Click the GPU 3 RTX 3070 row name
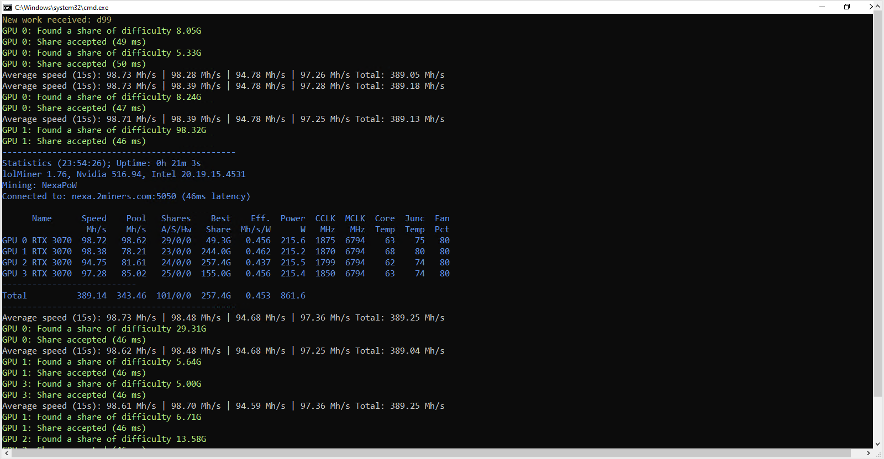The height and width of the screenshot is (459, 884). (x=37, y=274)
